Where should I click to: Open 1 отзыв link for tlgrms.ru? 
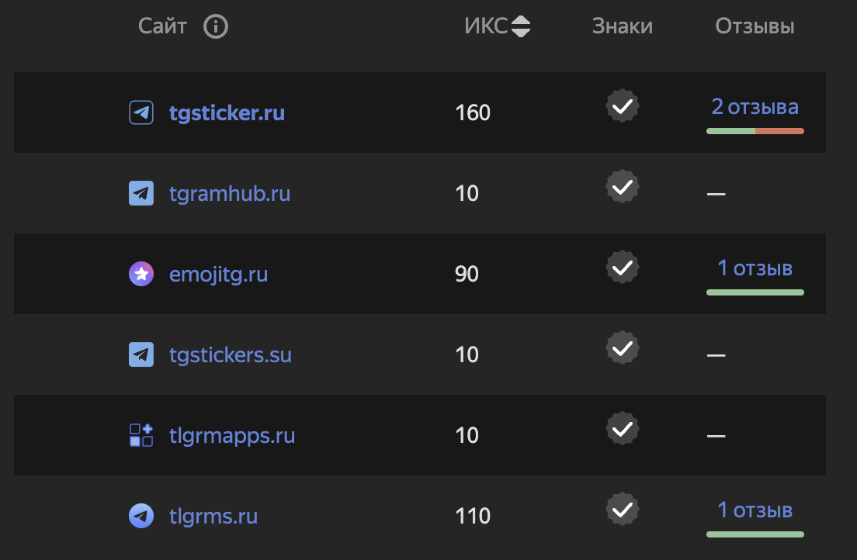click(x=755, y=510)
